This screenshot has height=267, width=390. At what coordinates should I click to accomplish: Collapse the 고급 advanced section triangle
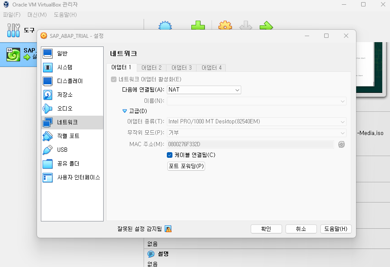(125, 111)
